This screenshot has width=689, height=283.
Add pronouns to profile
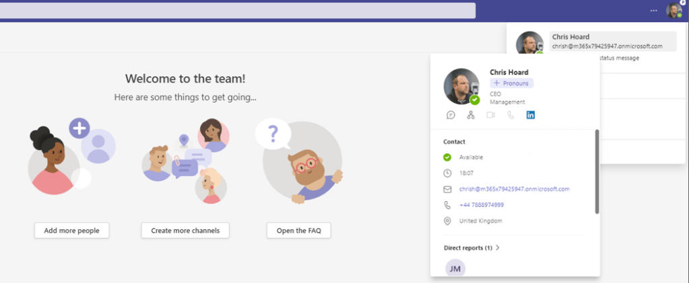511,83
